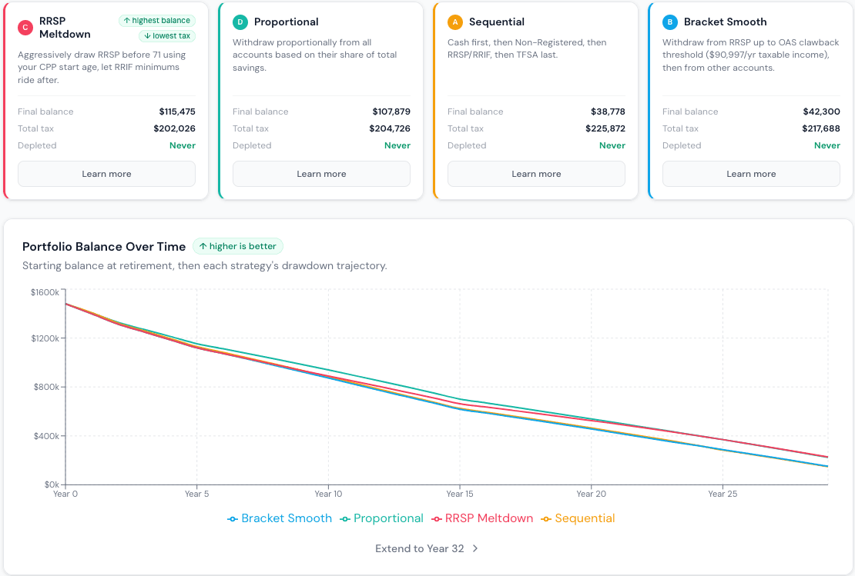Screen dimensions: 855x576
Task: Toggle Bracket Smooth series in chart legend
Action: coord(280,518)
